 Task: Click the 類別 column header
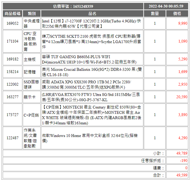[x=32, y=14]
